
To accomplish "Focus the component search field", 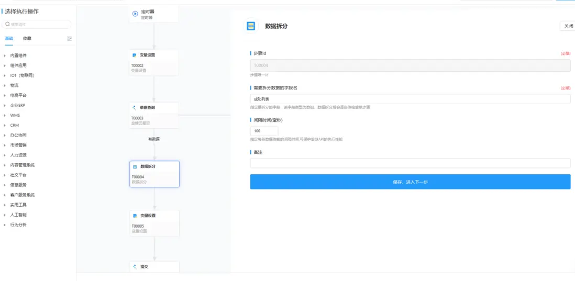I will click(x=37, y=24).
